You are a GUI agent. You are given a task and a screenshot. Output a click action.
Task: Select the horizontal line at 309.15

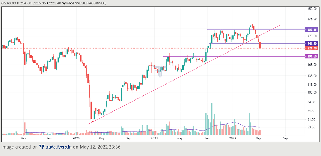(256, 30)
